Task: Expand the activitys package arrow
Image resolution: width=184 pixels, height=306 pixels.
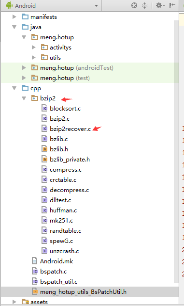Action: click(x=34, y=47)
